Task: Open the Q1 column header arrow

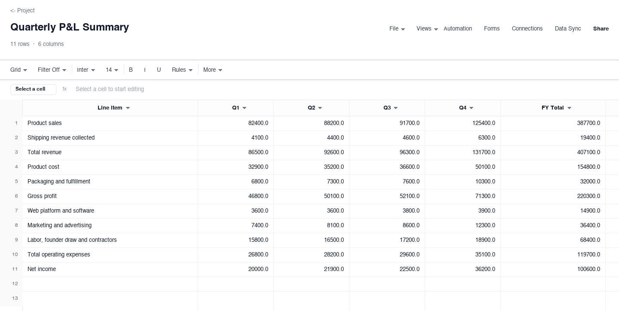Action: click(x=245, y=108)
